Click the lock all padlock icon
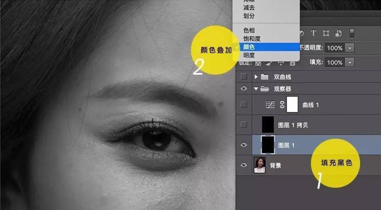This screenshot has width=381, height=210. [293, 63]
